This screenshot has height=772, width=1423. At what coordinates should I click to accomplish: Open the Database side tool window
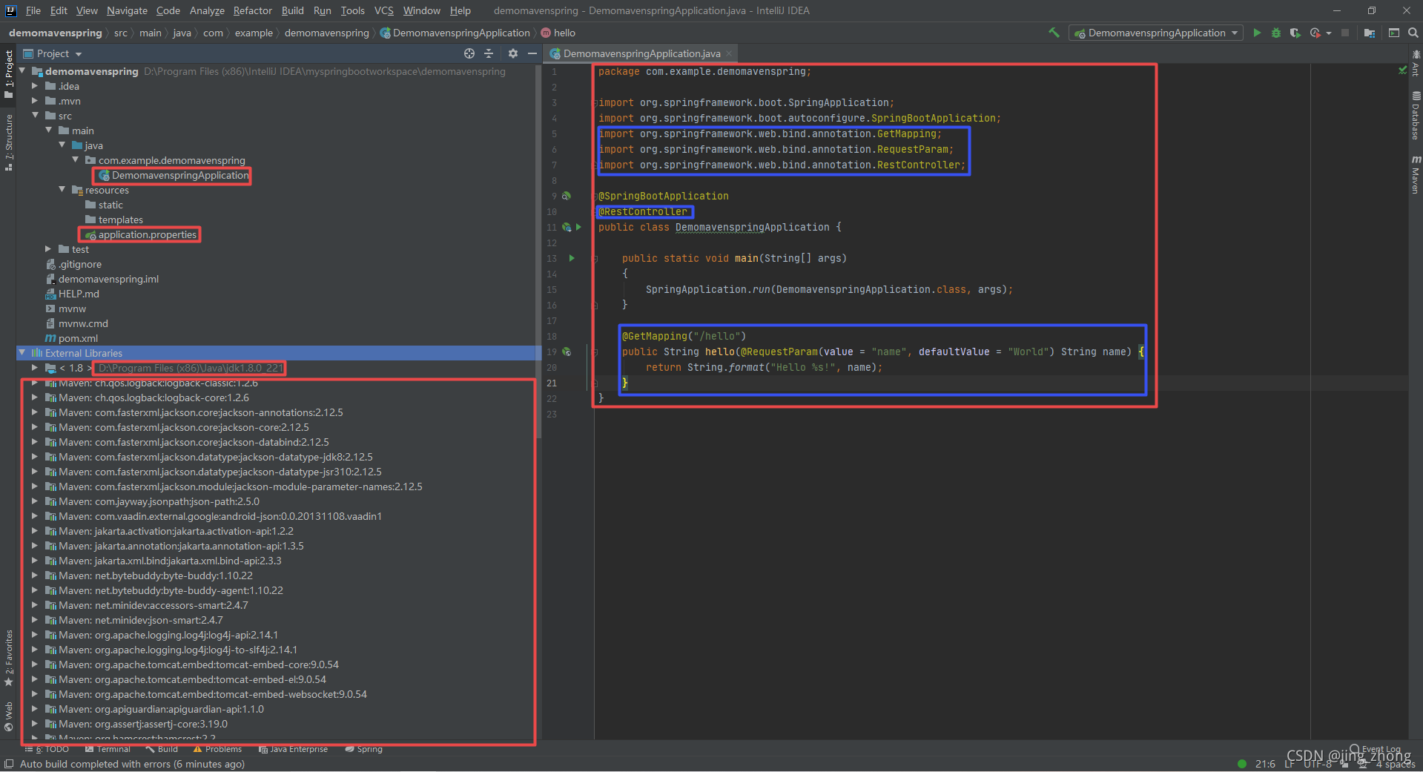pos(1416,116)
